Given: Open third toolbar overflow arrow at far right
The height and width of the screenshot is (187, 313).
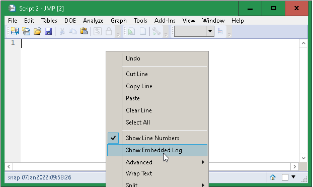Looking at the screenshot, I should (229, 35).
